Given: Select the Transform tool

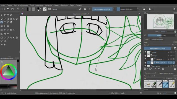Looking at the screenshot, I should [x=2, y=26].
